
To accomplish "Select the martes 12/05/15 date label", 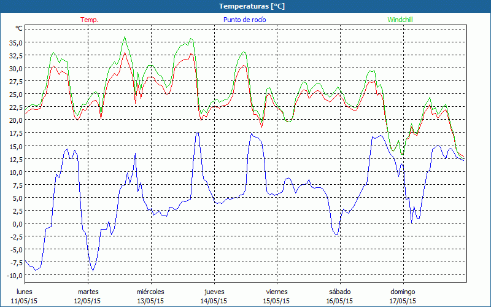I will 88,296.
